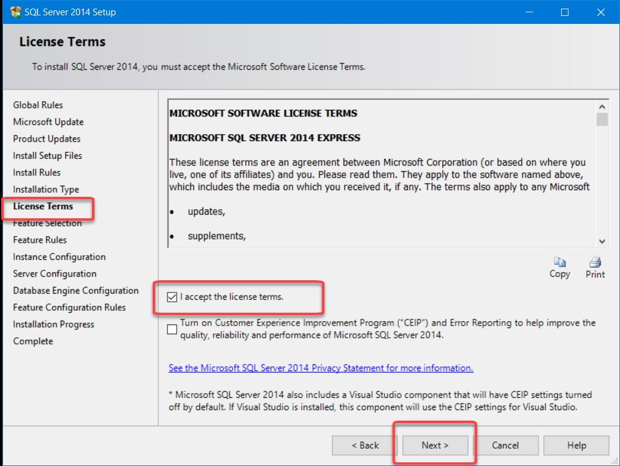620x466 pixels.
Task: Click the license text scroll up arrow
Action: [x=602, y=107]
